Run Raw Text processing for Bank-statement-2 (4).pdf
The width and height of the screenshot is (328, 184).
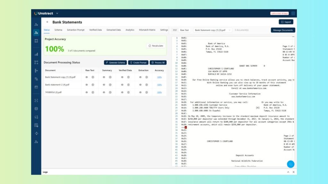93,85
